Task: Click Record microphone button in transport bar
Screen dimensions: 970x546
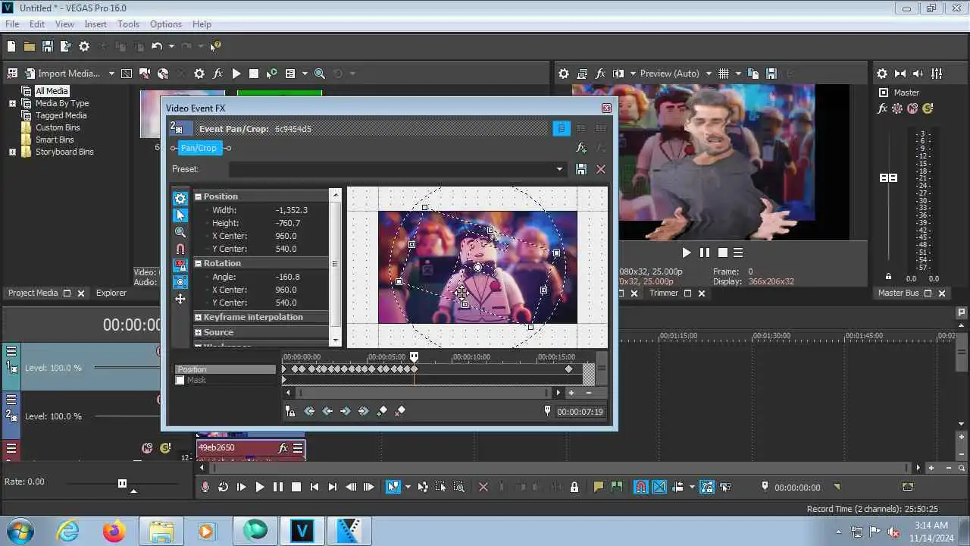Action: [205, 487]
